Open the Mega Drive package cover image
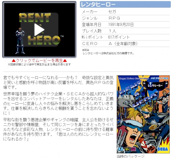This screenshot has height=158, width=173. tap(143, 114)
